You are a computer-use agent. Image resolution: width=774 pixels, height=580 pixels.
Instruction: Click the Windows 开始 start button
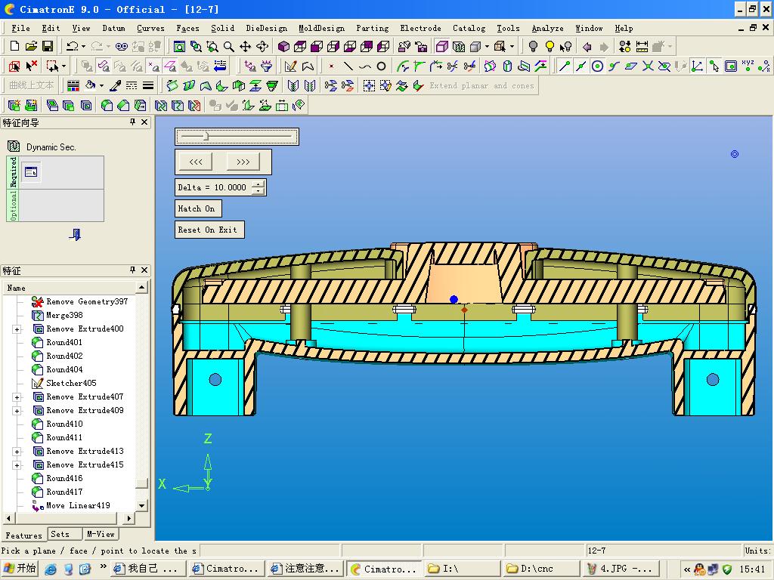[x=20, y=569]
